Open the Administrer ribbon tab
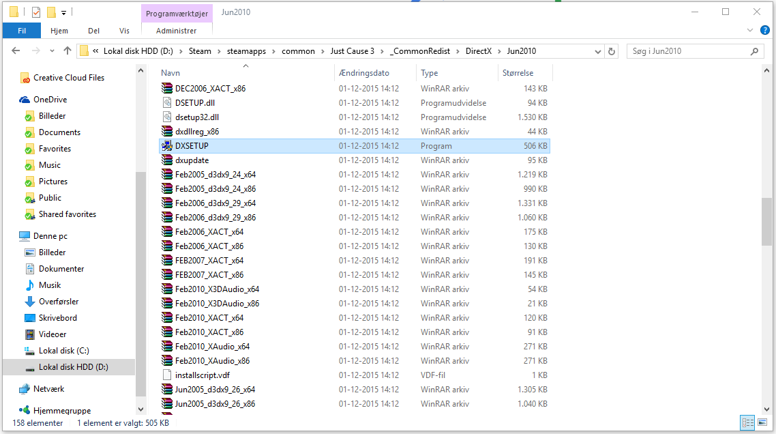The width and height of the screenshot is (776, 434). point(176,31)
